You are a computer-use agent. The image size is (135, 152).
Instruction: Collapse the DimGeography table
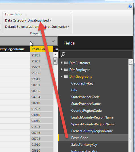[x=62, y=77]
